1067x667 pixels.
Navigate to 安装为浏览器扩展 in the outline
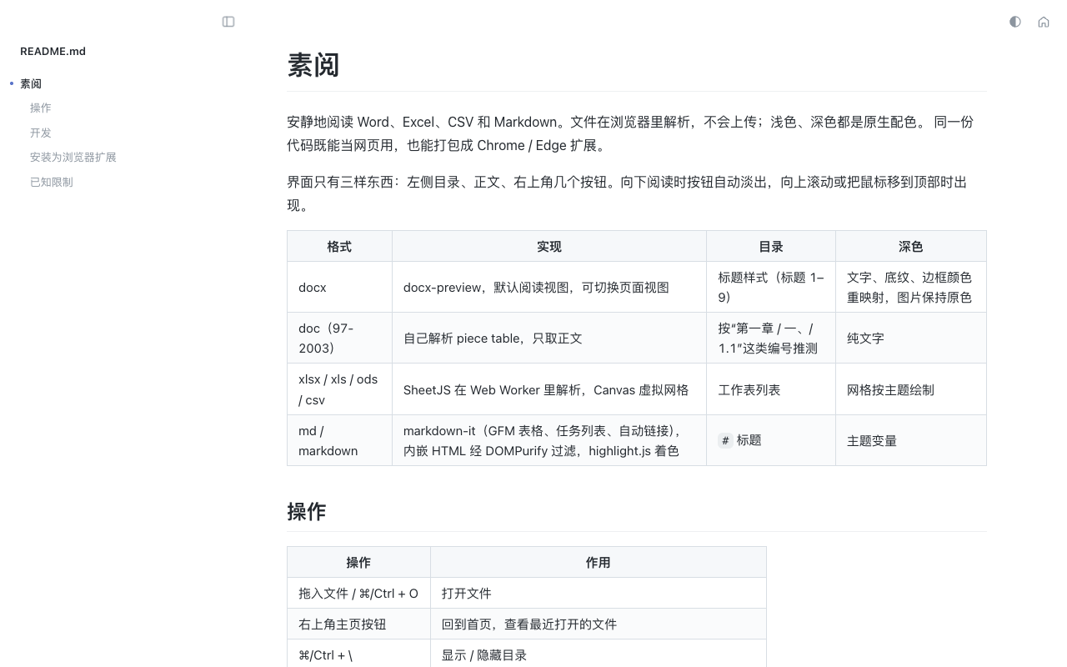point(73,157)
